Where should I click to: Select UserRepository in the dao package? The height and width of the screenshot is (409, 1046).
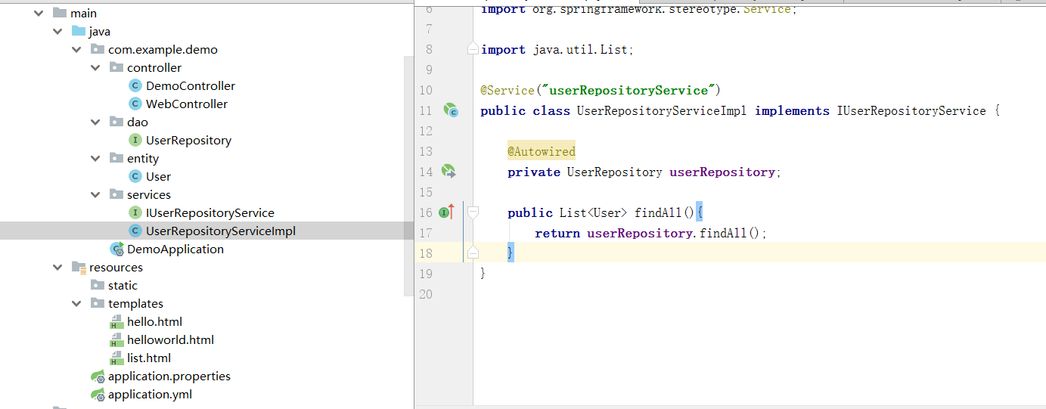[x=189, y=140]
